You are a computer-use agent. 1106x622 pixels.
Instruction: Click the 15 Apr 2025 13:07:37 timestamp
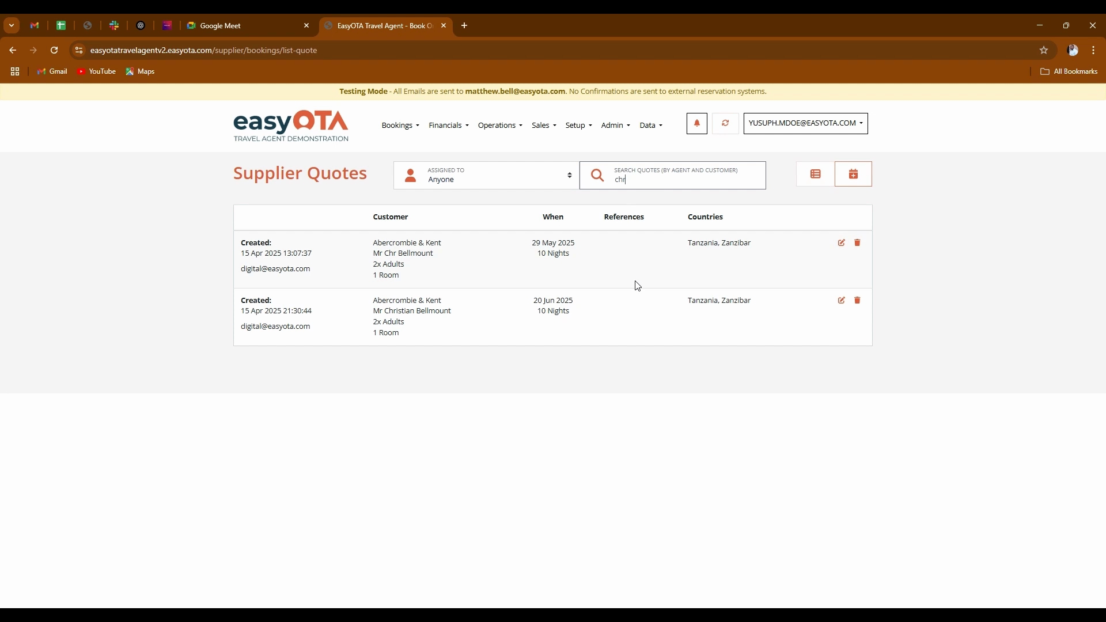coord(276,253)
